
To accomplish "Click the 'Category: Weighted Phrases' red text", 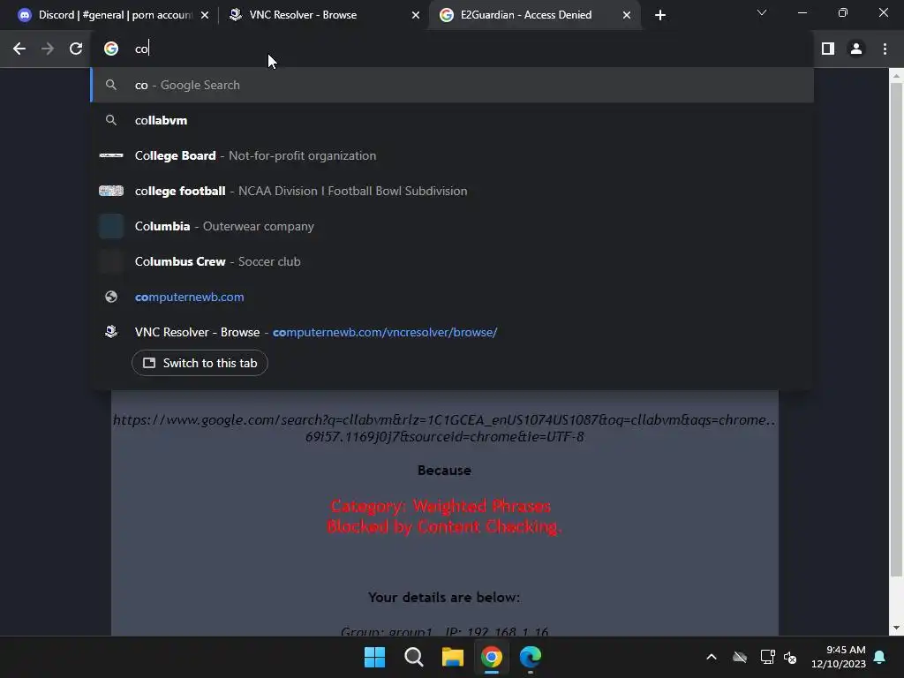I will (441, 506).
